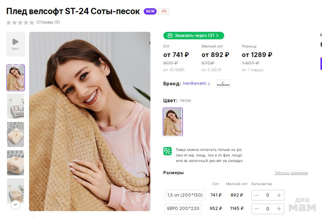Click the IrenRenetti brand logo icon
The image size is (322, 217).
(223, 84)
